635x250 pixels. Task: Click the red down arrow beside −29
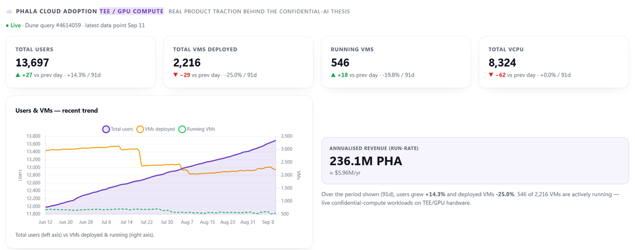pos(175,75)
